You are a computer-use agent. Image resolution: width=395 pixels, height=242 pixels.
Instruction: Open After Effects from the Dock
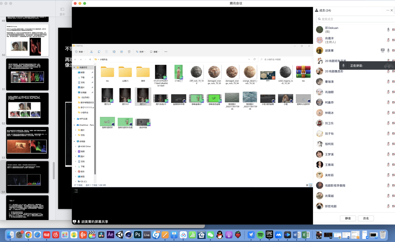click(110, 235)
